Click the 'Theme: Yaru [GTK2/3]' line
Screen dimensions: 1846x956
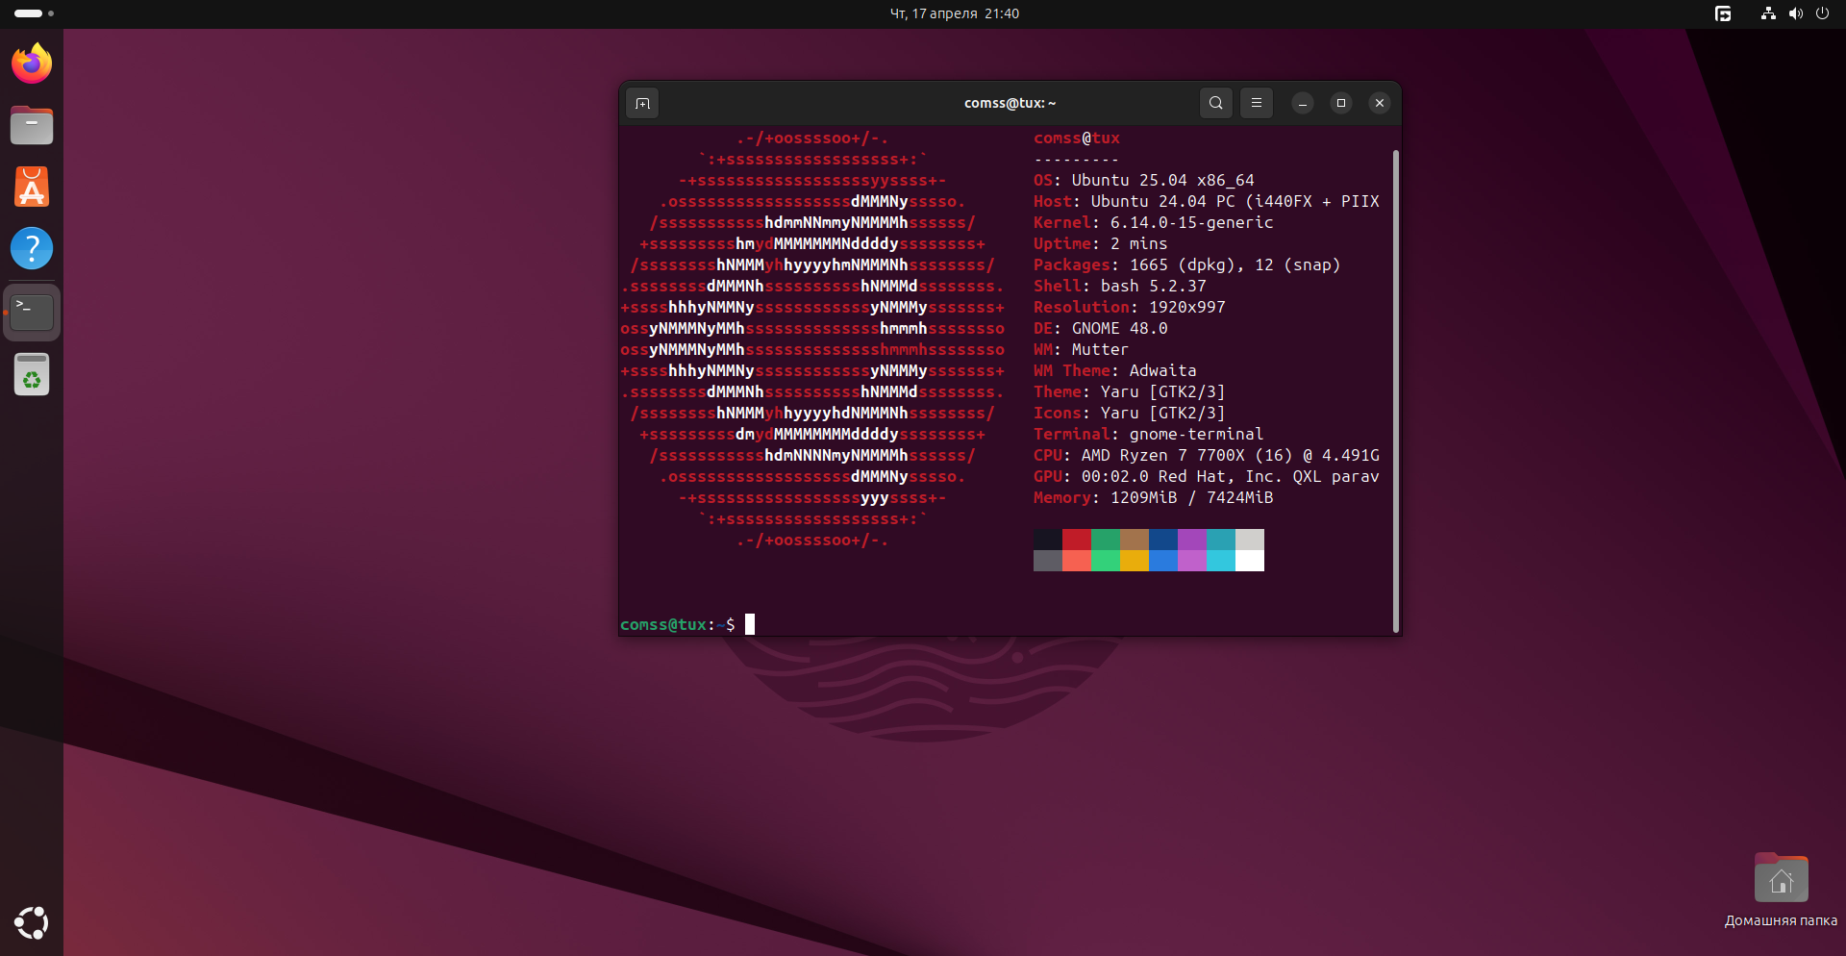point(1130,391)
